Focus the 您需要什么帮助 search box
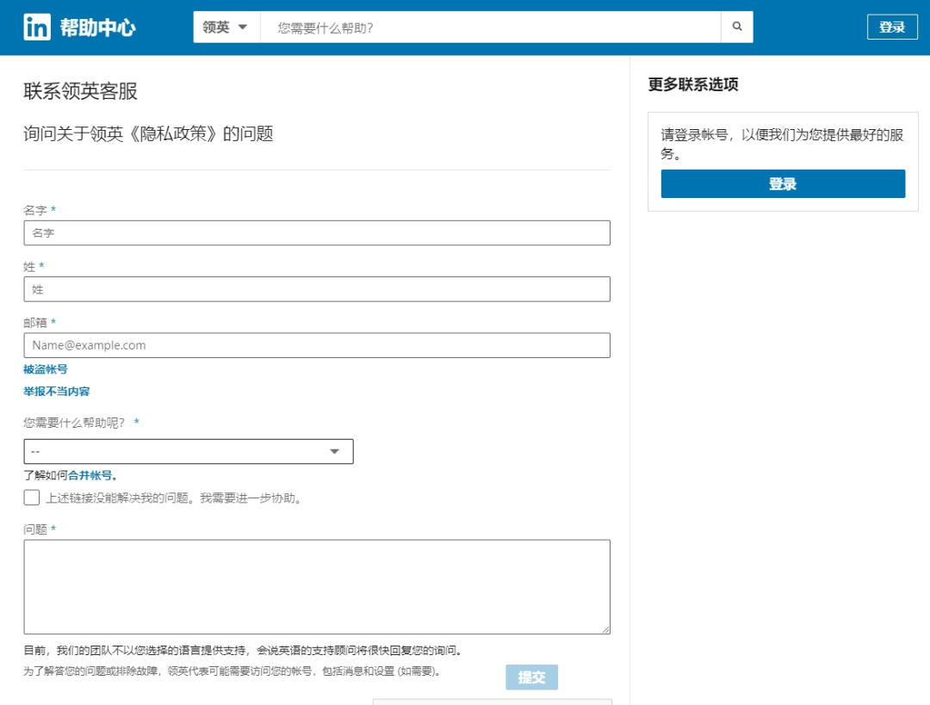This screenshot has height=705, width=930. pos(491,28)
